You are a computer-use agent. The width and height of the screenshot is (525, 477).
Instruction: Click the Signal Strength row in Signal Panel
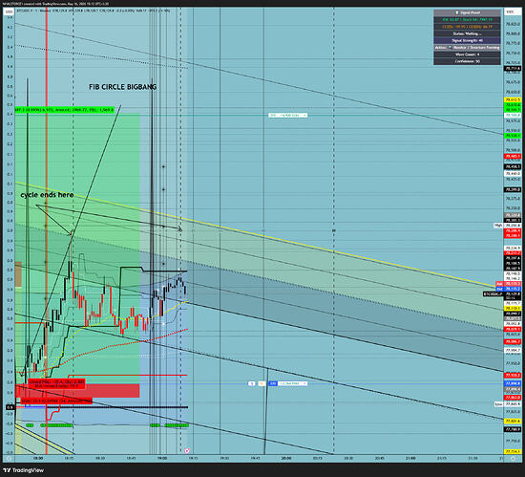(x=467, y=40)
